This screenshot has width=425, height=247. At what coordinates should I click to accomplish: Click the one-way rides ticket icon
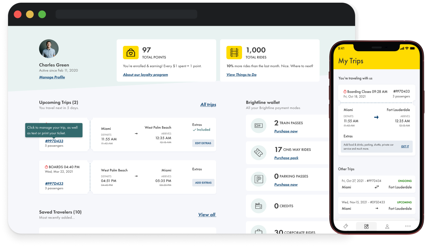pos(258,153)
